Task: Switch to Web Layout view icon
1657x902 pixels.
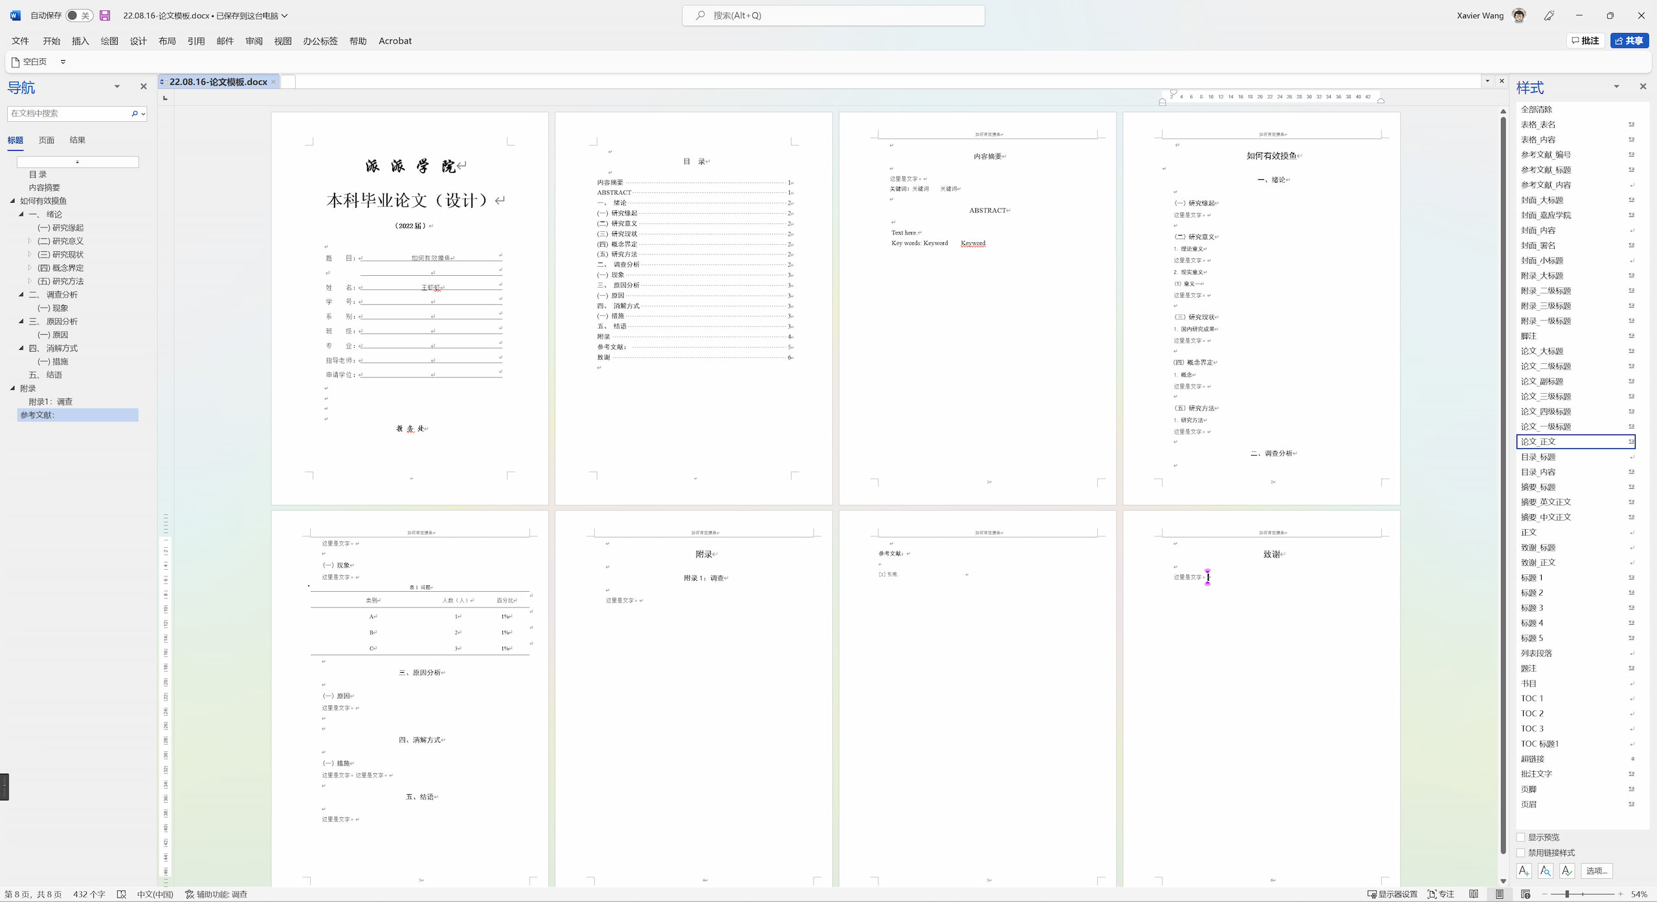Action: click(1526, 894)
